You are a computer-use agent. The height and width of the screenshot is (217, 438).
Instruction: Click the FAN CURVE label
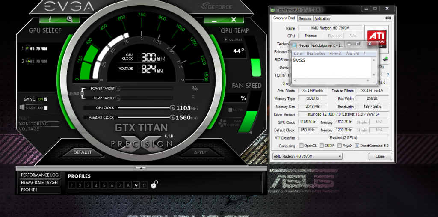235,123
